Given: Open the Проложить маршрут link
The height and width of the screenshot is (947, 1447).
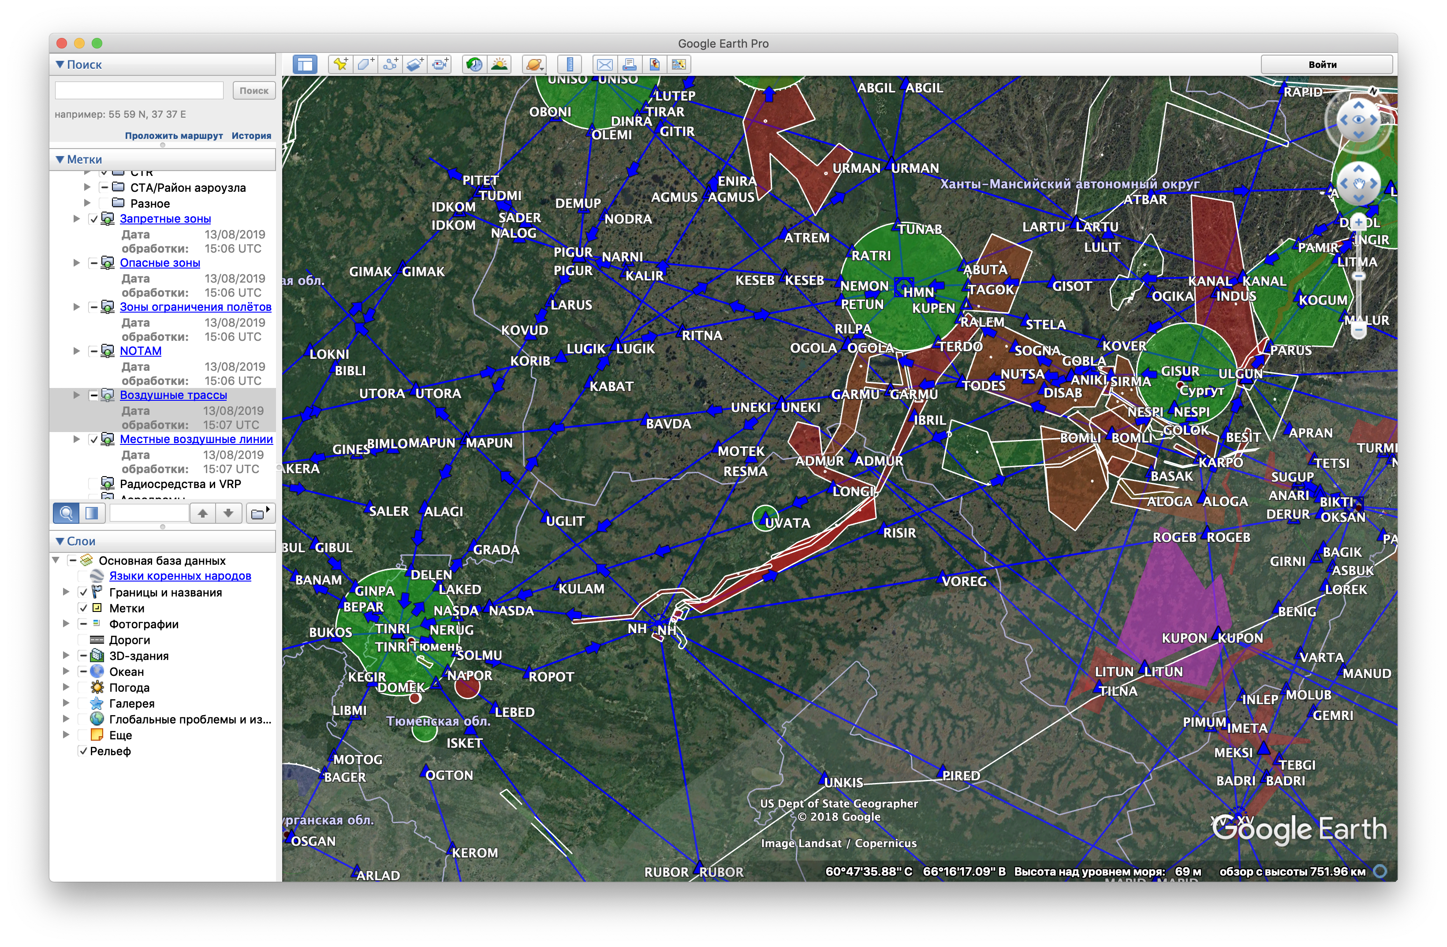Looking at the screenshot, I should (174, 135).
